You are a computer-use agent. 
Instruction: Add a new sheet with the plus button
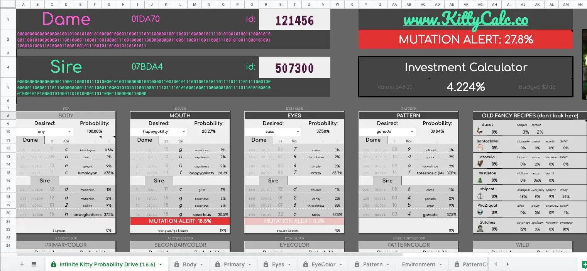click(x=22, y=264)
